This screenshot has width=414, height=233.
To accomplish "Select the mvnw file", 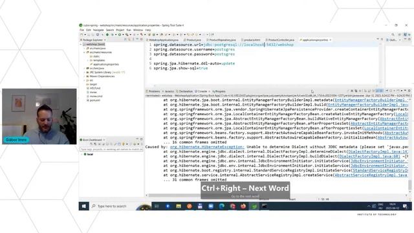I will [x=92, y=92].
